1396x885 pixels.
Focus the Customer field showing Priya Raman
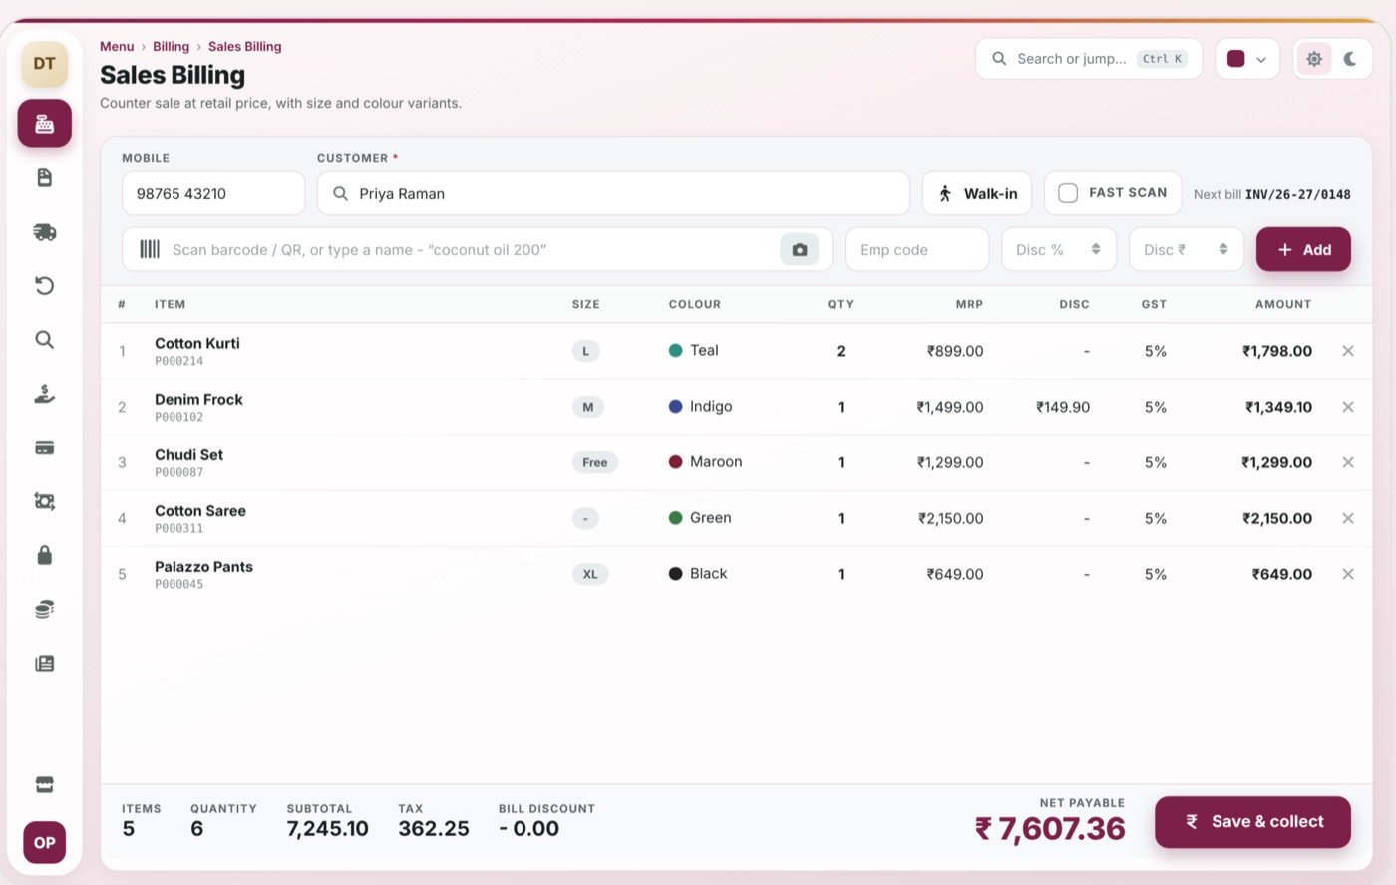pyautogui.click(x=613, y=193)
